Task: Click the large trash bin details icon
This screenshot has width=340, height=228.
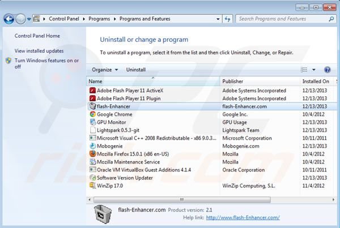Action: (103, 214)
